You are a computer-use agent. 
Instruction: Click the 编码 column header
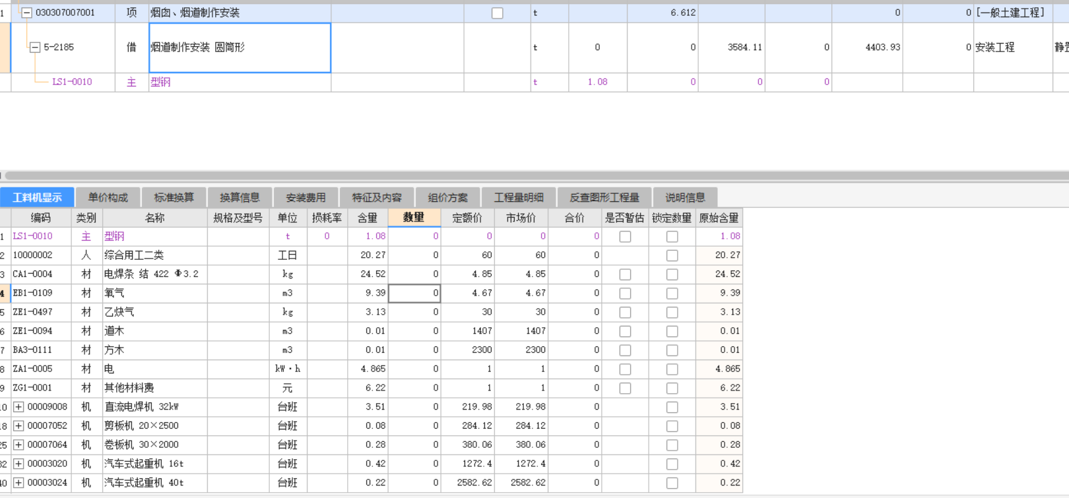click(x=40, y=218)
